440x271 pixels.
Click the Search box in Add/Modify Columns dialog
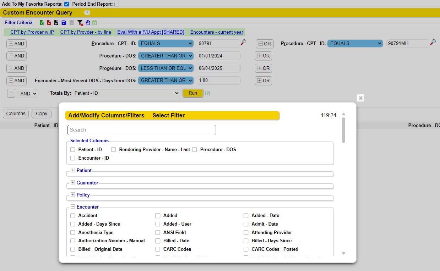tap(141, 130)
